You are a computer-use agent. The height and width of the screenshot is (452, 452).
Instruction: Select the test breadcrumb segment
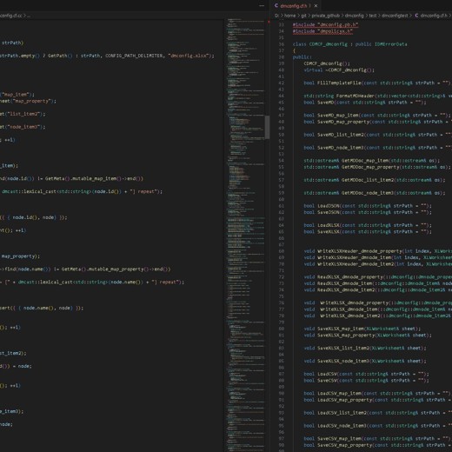(373, 16)
